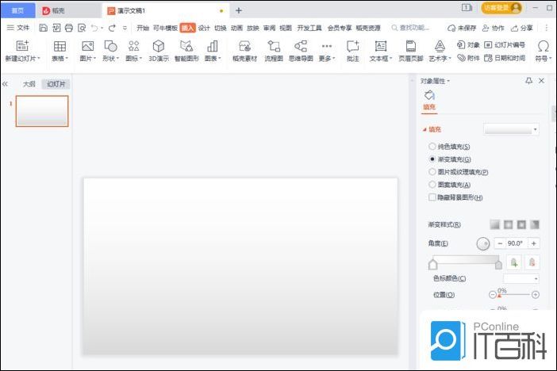Click the Flowchart (流程图) icon
557x371 pixels.
coord(274,46)
